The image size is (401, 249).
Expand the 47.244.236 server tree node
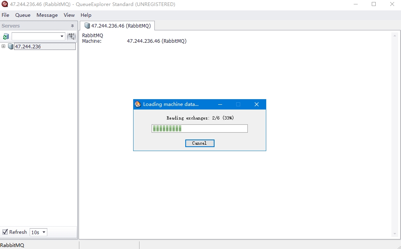tap(3, 46)
